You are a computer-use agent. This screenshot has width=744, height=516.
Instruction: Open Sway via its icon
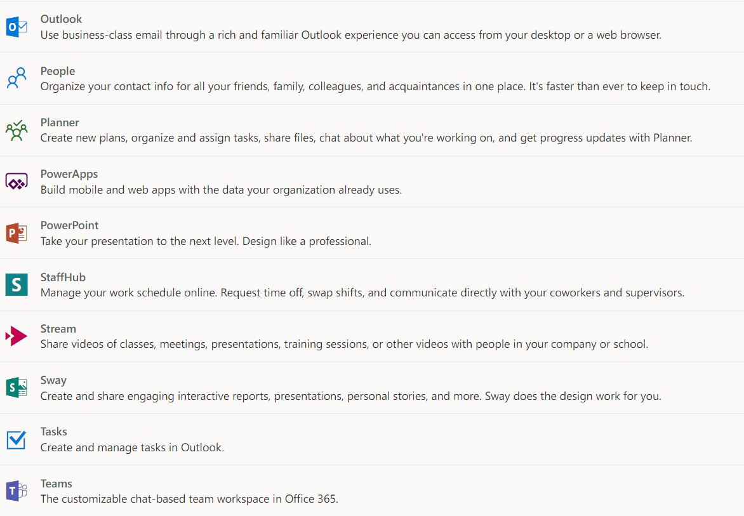(18, 386)
